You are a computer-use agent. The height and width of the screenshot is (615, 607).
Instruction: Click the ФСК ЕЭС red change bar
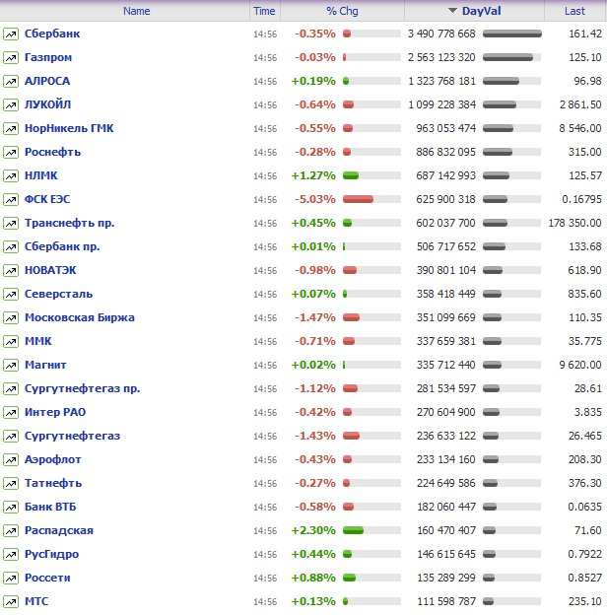[x=358, y=199]
